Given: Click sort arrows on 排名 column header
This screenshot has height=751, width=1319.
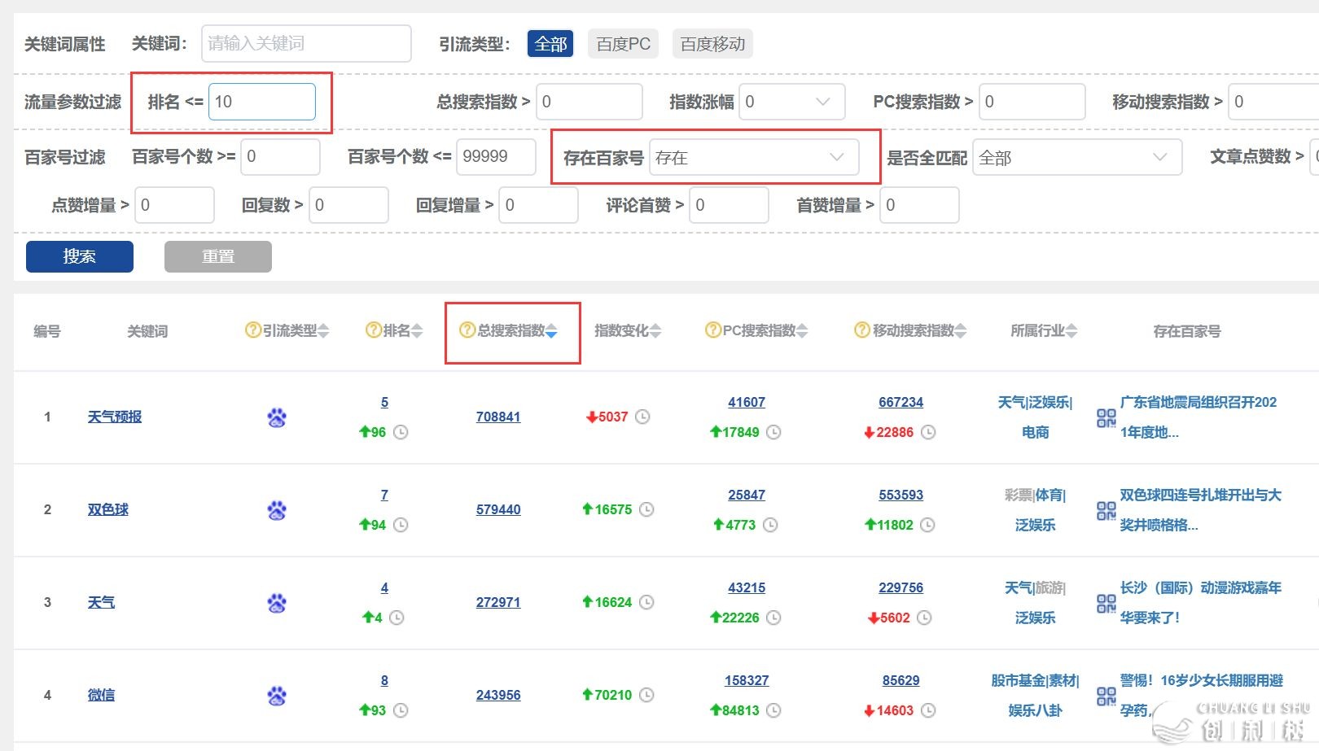Looking at the screenshot, I should 417,331.
